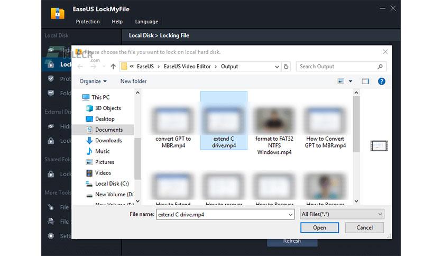Open Settings gear icon in sidebar
442x256 pixels.
51,236
